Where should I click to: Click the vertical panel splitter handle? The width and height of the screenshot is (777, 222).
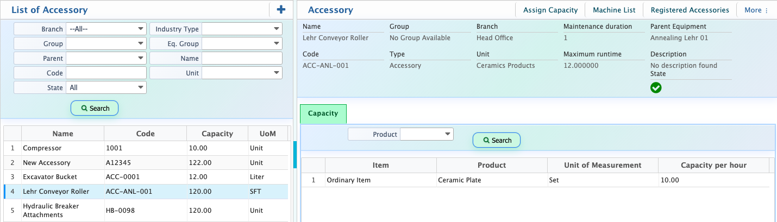pyautogui.click(x=294, y=155)
